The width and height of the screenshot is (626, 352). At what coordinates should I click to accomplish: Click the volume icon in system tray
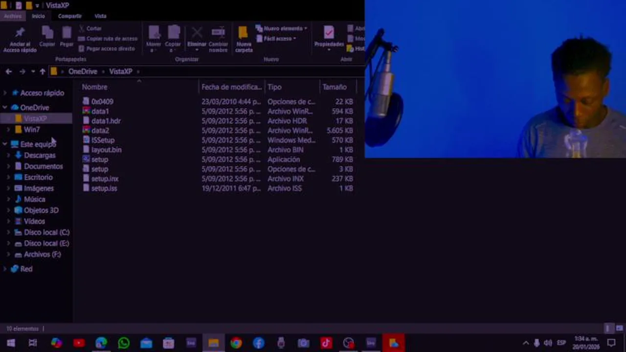point(548,343)
